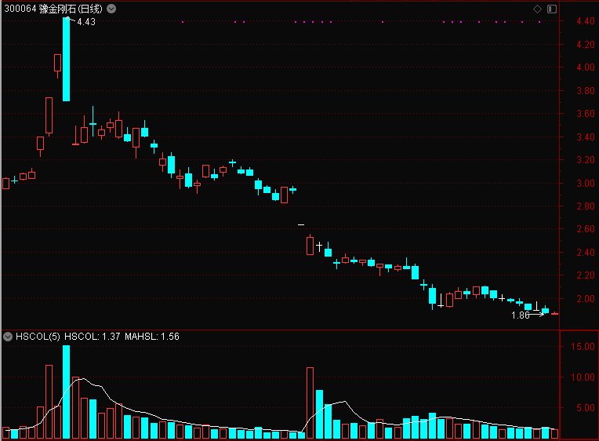This screenshot has height=441, width=599.
Task: Click the MAHSL: 1.56 value label
Action: 151,337
